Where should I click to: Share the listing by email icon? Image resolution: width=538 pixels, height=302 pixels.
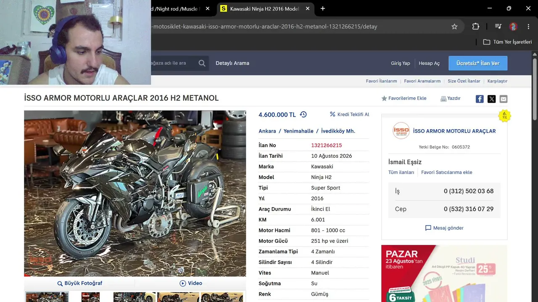click(x=504, y=99)
